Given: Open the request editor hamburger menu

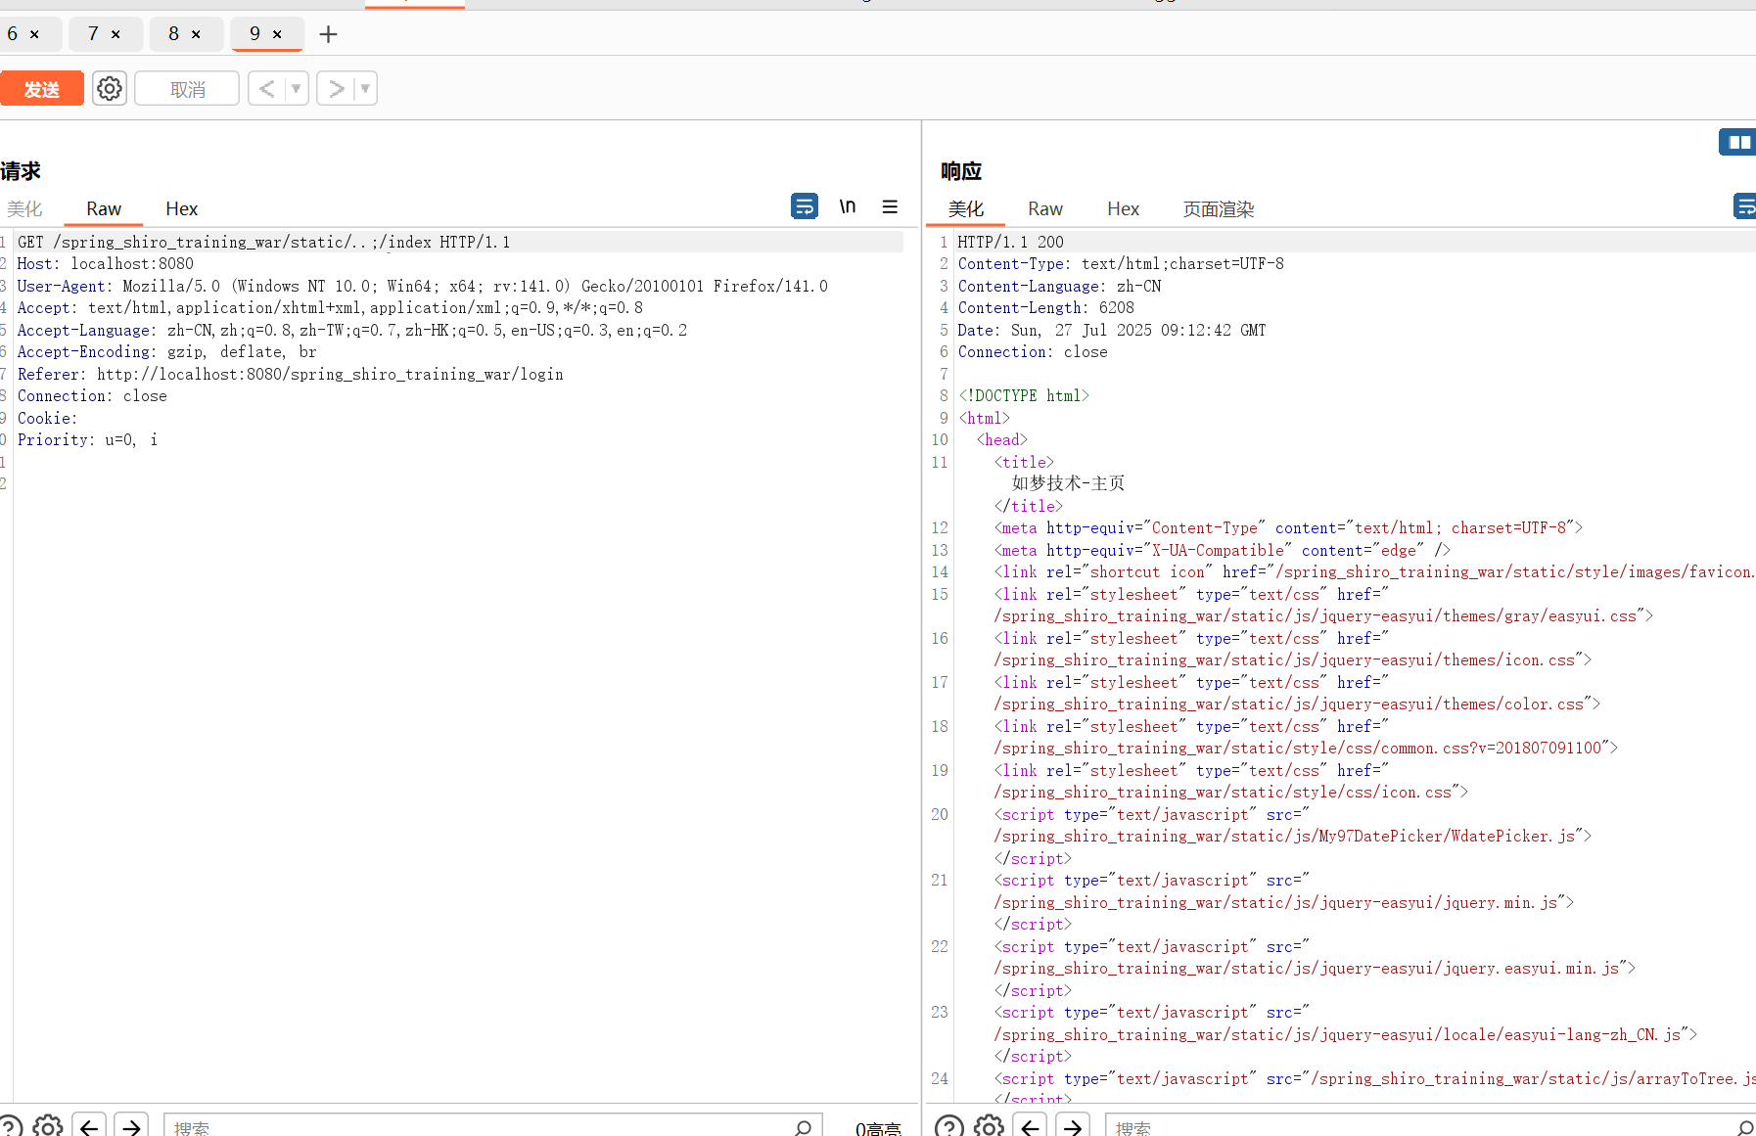Looking at the screenshot, I should 890,206.
